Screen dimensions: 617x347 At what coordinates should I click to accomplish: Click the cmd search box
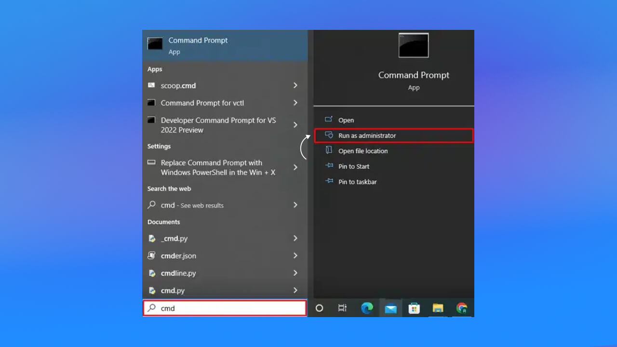225,308
